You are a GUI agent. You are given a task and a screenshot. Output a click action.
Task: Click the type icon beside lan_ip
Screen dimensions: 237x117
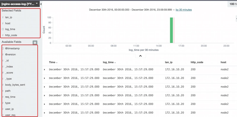pos(3,17)
